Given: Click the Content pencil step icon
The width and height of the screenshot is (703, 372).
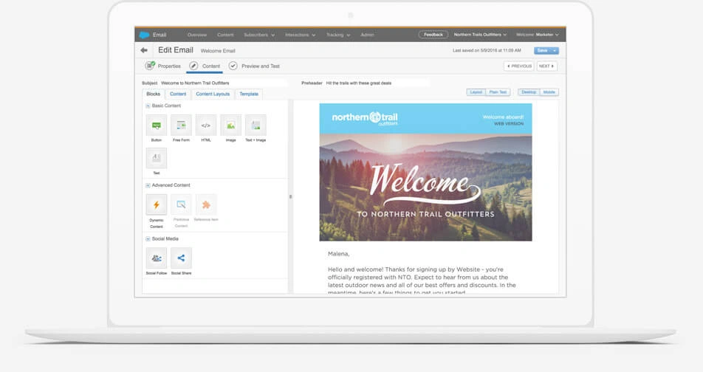Looking at the screenshot, I should pos(193,66).
